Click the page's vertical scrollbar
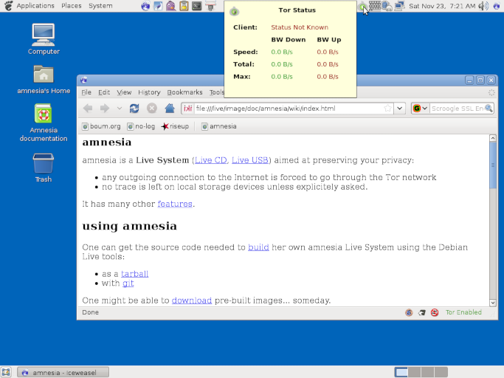 (x=493, y=221)
